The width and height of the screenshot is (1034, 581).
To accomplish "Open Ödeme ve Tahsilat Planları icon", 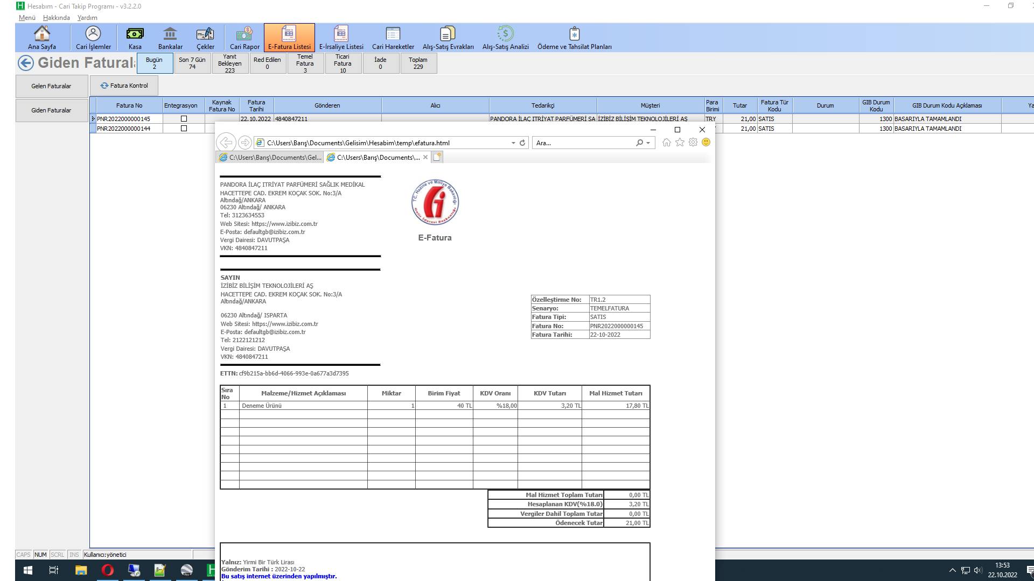I will [x=575, y=38].
